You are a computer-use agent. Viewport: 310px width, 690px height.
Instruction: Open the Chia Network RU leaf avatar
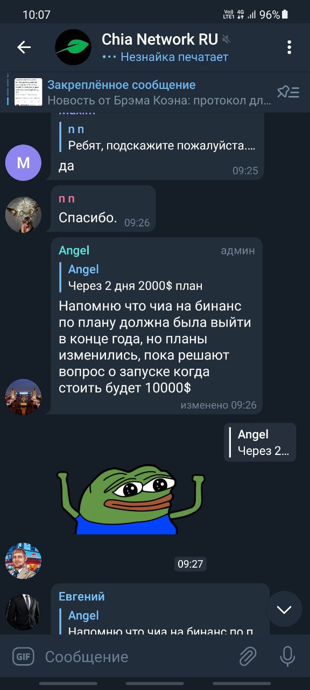tap(73, 47)
